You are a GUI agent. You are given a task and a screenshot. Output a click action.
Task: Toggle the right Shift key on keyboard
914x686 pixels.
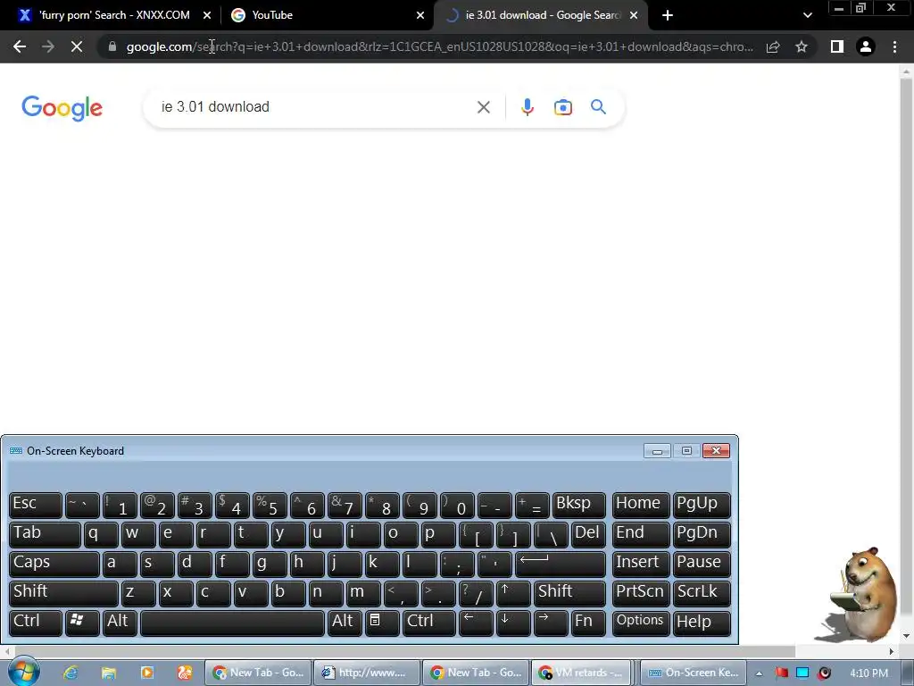(x=569, y=593)
